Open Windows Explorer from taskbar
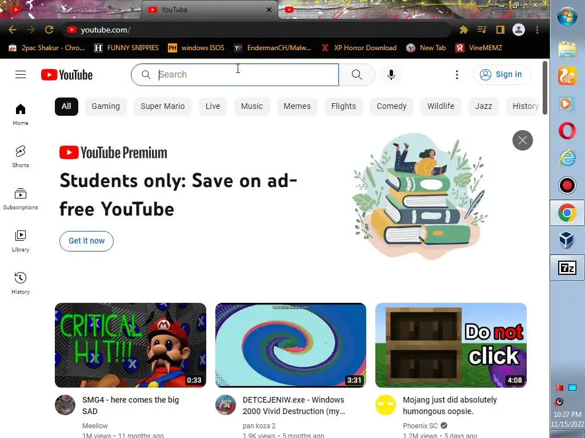 point(567,50)
